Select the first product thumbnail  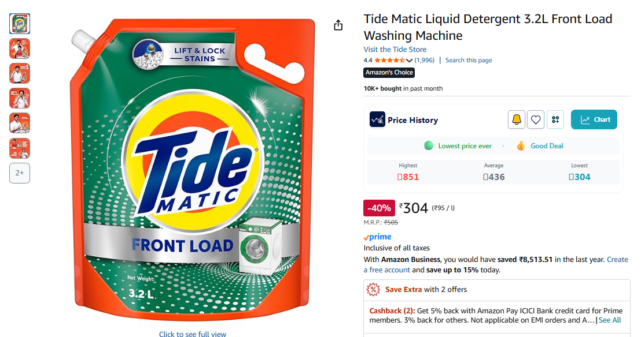click(20, 24)
